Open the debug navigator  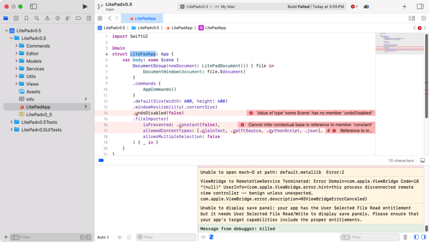pyautogui.click(x=68, y=18)
